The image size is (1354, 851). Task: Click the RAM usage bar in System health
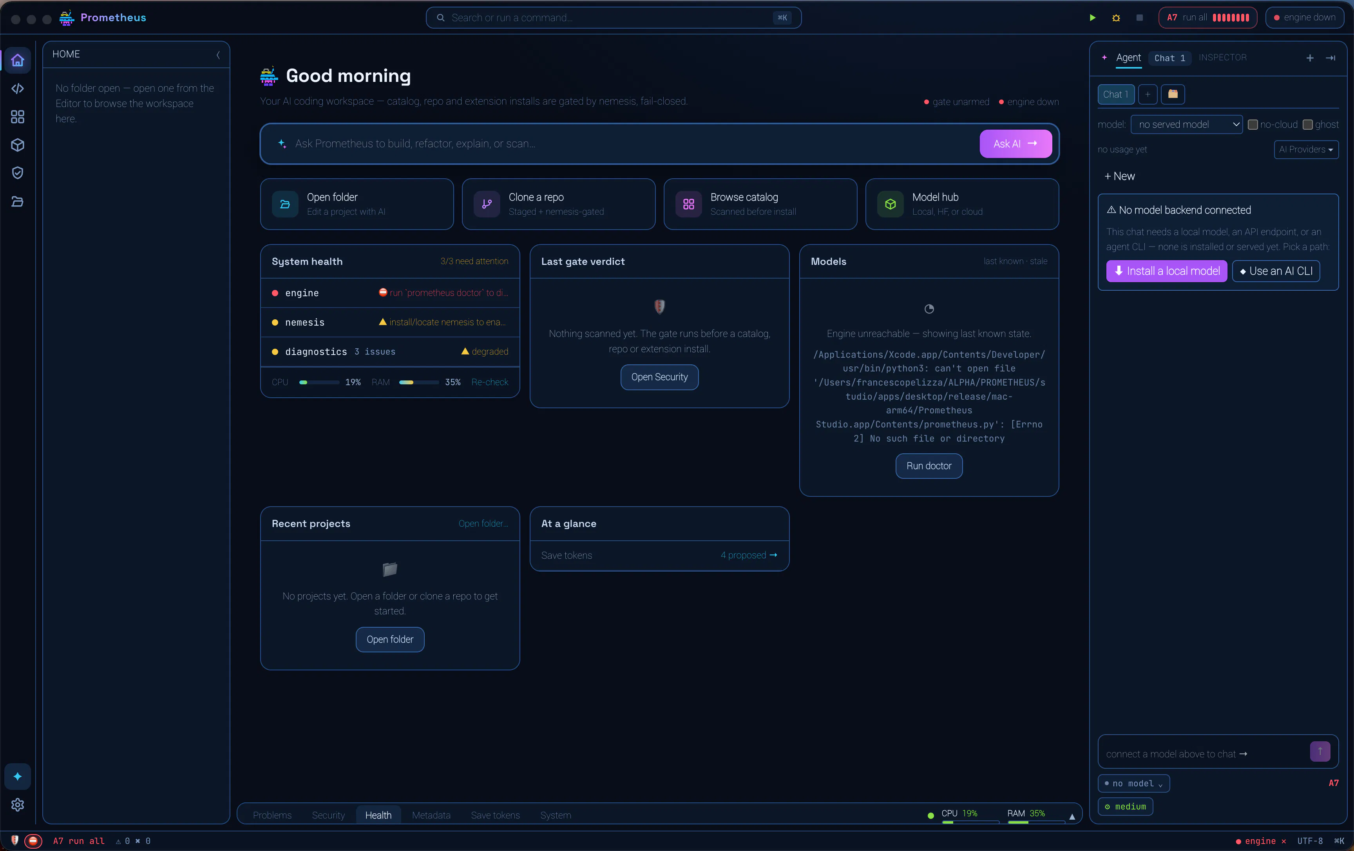(419, 382)
